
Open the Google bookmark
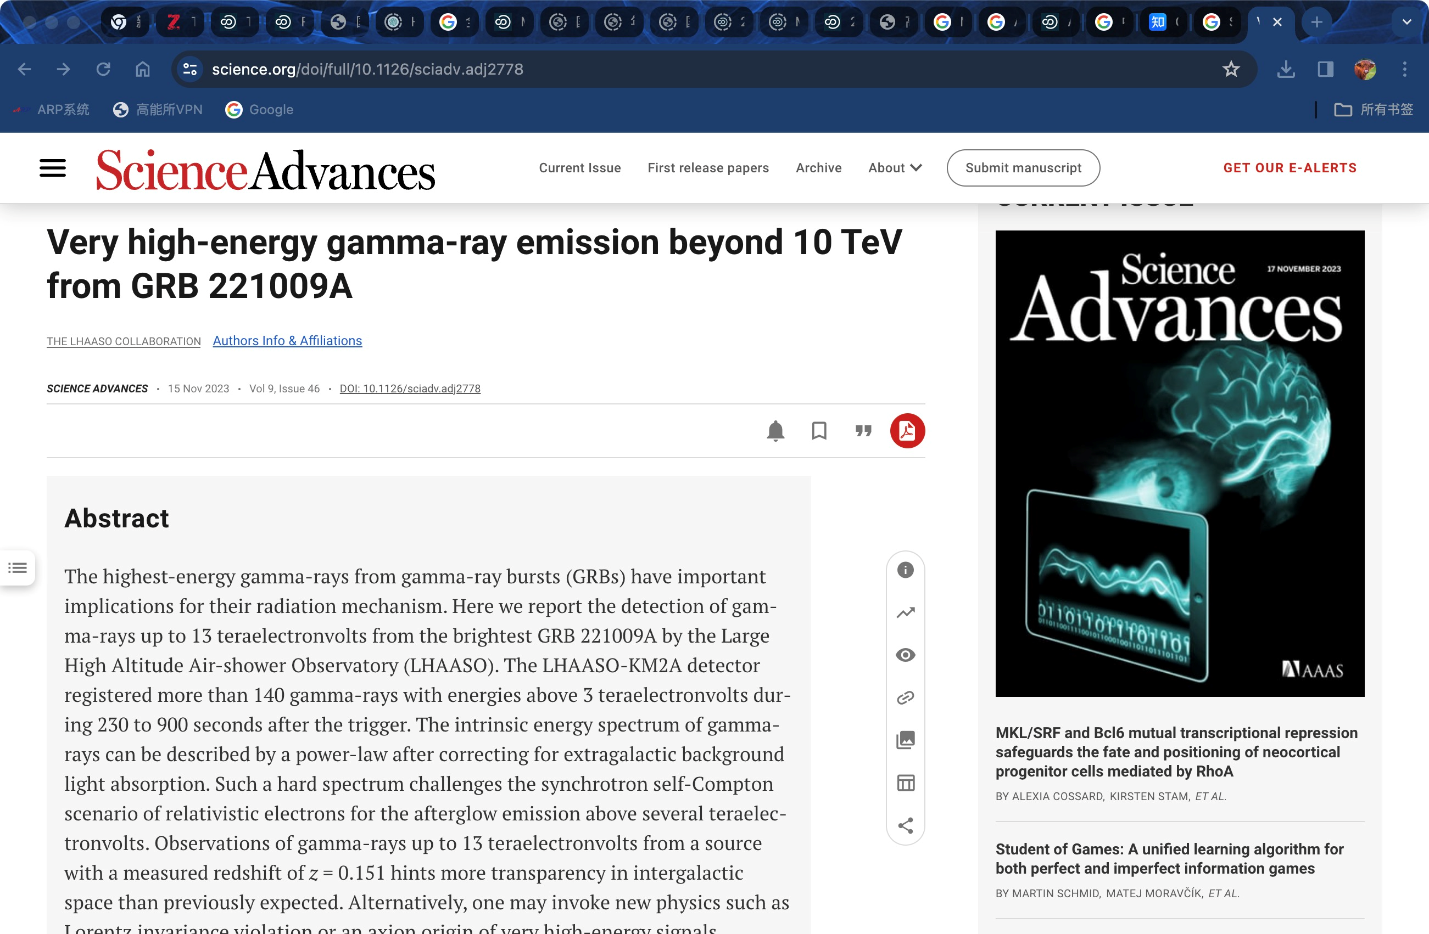259,110
